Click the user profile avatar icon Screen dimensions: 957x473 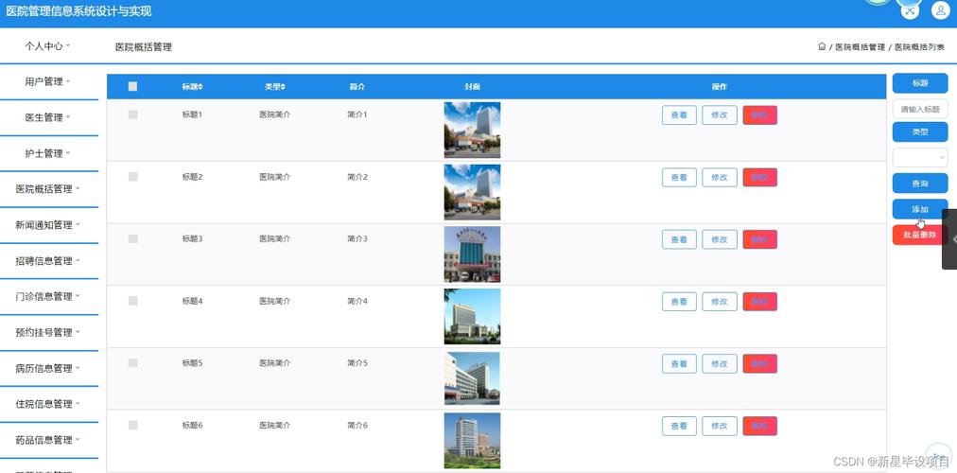[940, 10]
